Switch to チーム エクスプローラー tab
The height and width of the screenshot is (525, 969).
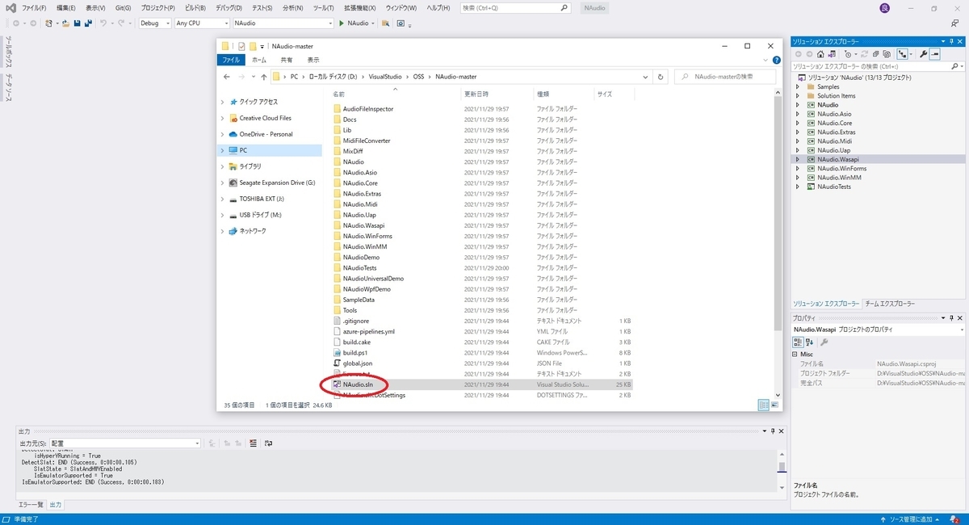coord(890,304)
